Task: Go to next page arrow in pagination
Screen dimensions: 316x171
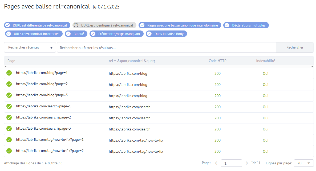Action: [x=247, y=163]
